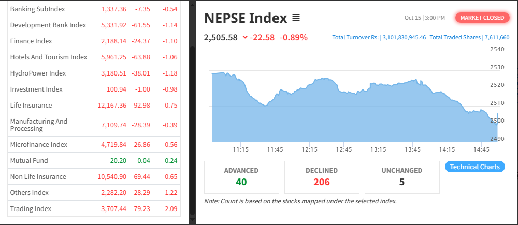Select Investment Index row
518x225 pixels.
(x=36, y=89)
